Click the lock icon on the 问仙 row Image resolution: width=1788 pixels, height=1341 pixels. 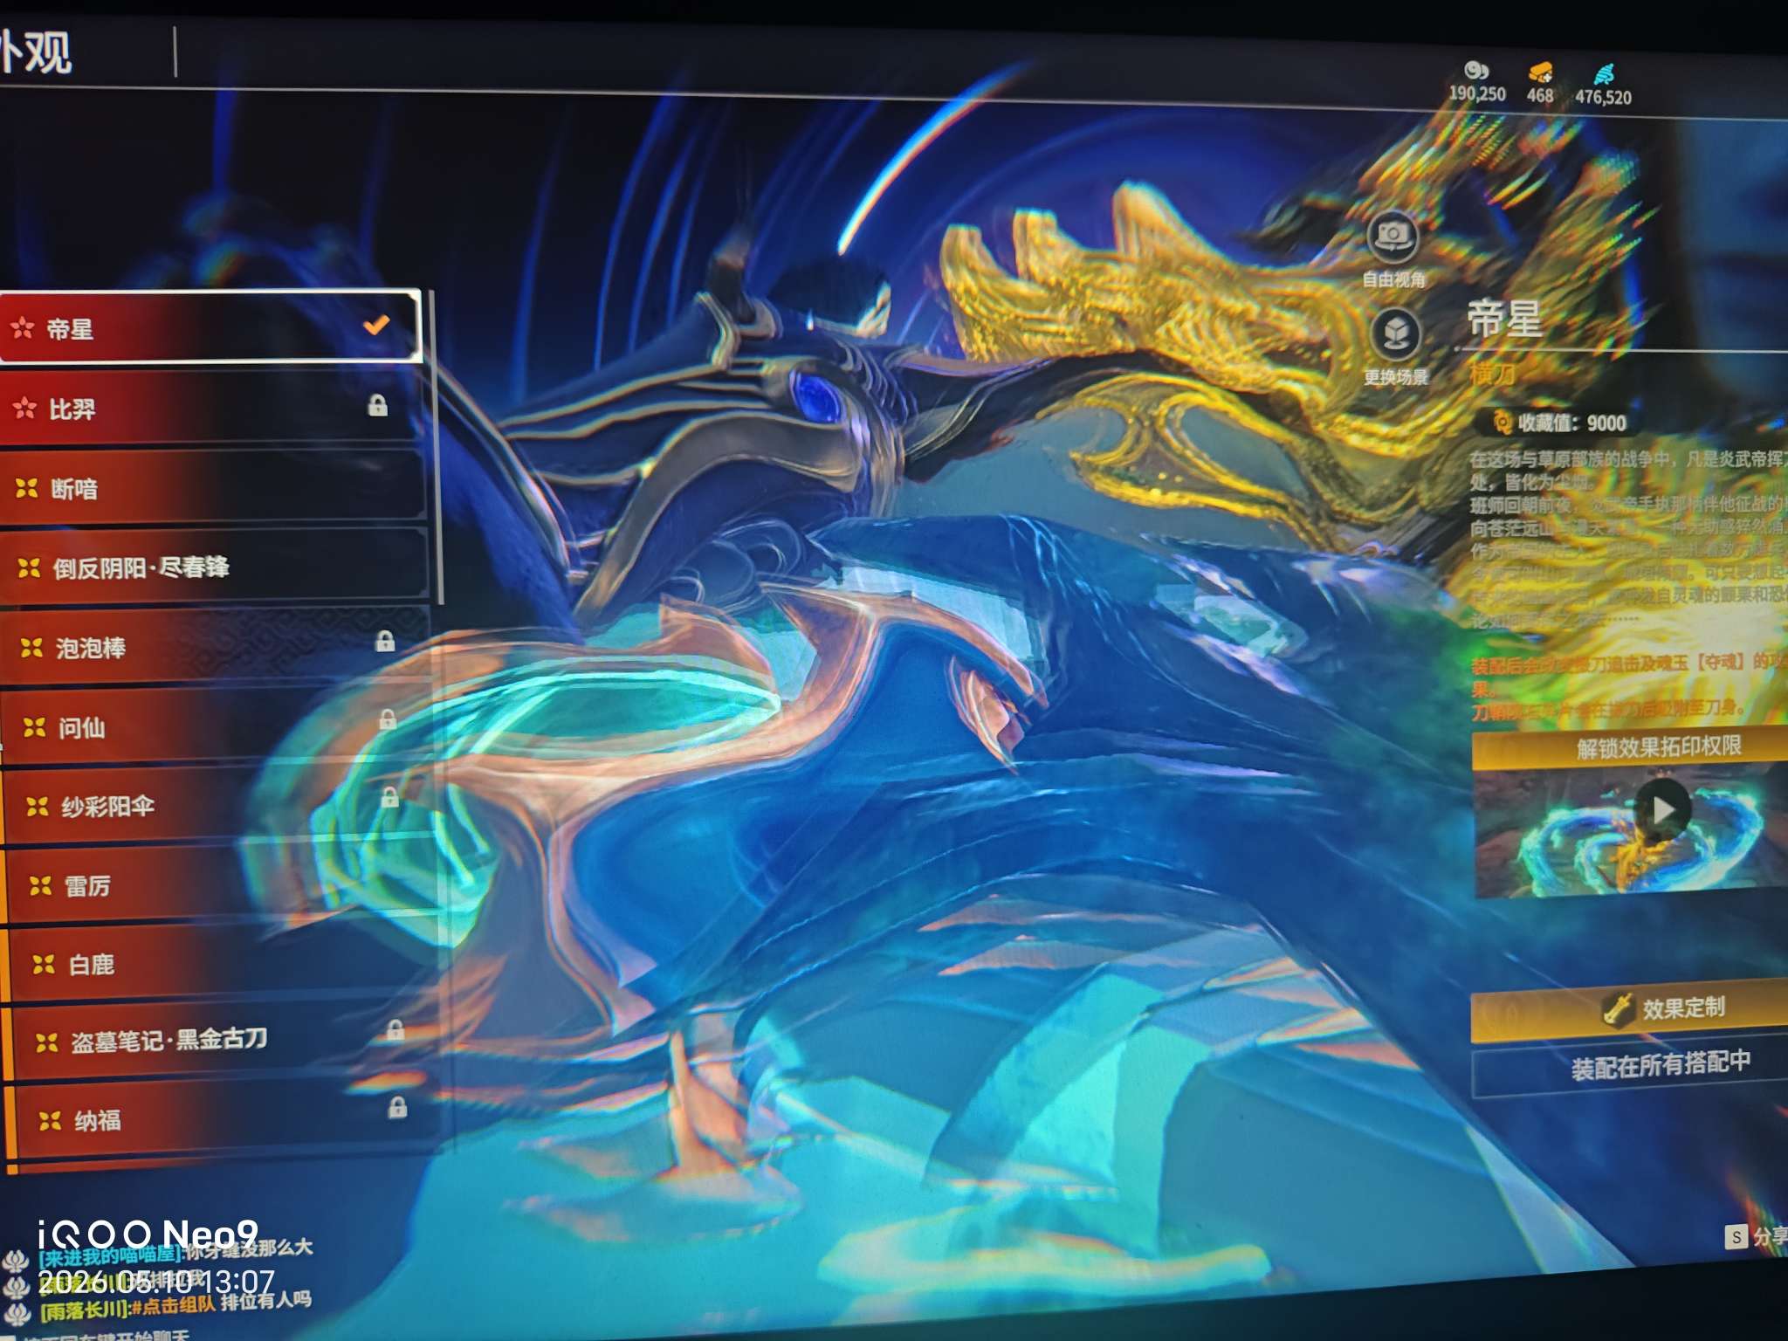pos(388,719)
